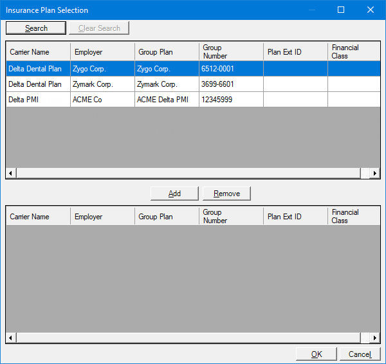The width and height of the screenshot is (386, 364).
Task: Select Delta Dental Plan in Zygo Corp. row
Action: 38,69
